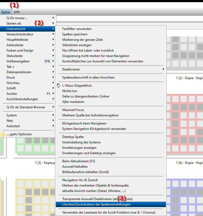Toggle Mausrad Focus option
This screenshot has height=216, width=203.
pos(111,110)
